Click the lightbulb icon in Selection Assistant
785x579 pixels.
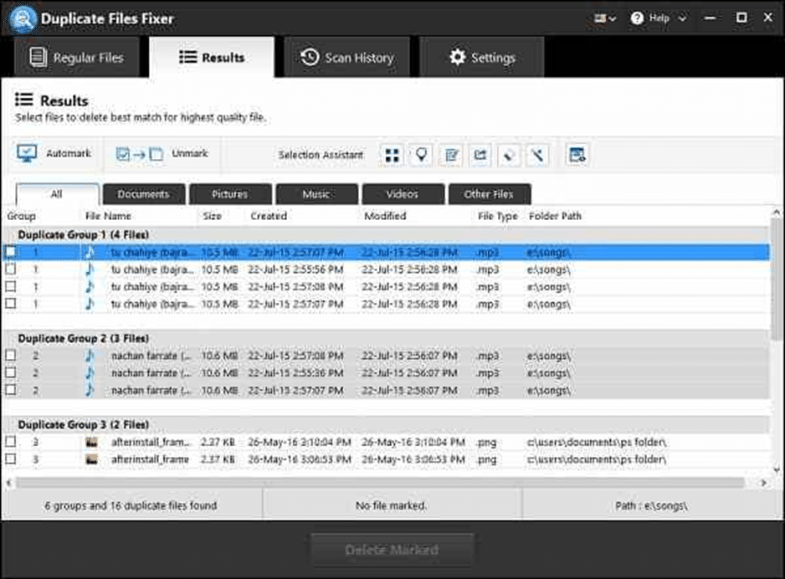[422, 155]
